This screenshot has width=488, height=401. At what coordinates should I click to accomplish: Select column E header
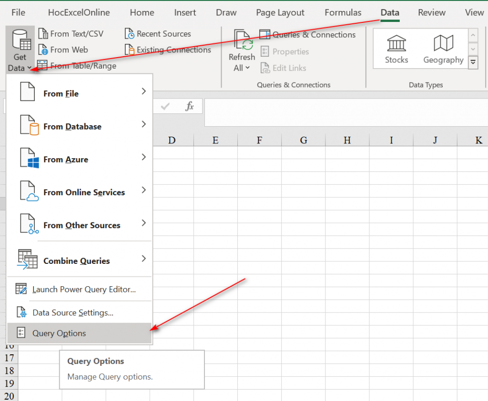[215, 140]
